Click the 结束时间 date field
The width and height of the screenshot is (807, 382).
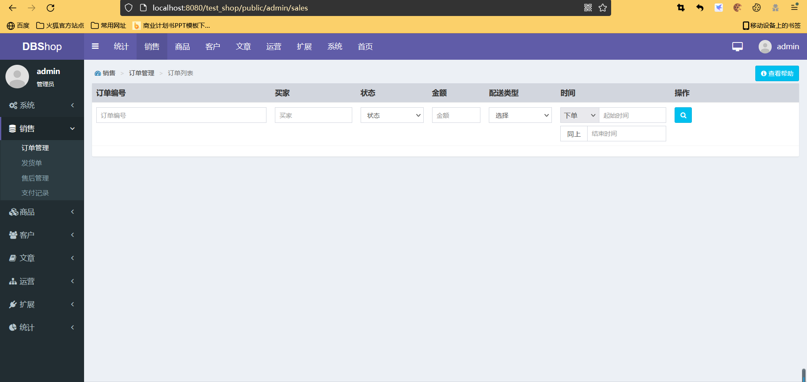tap(627, 134)
